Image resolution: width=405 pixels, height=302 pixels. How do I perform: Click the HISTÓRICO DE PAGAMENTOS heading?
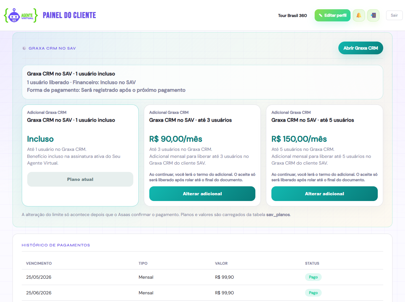coord(56,245)
